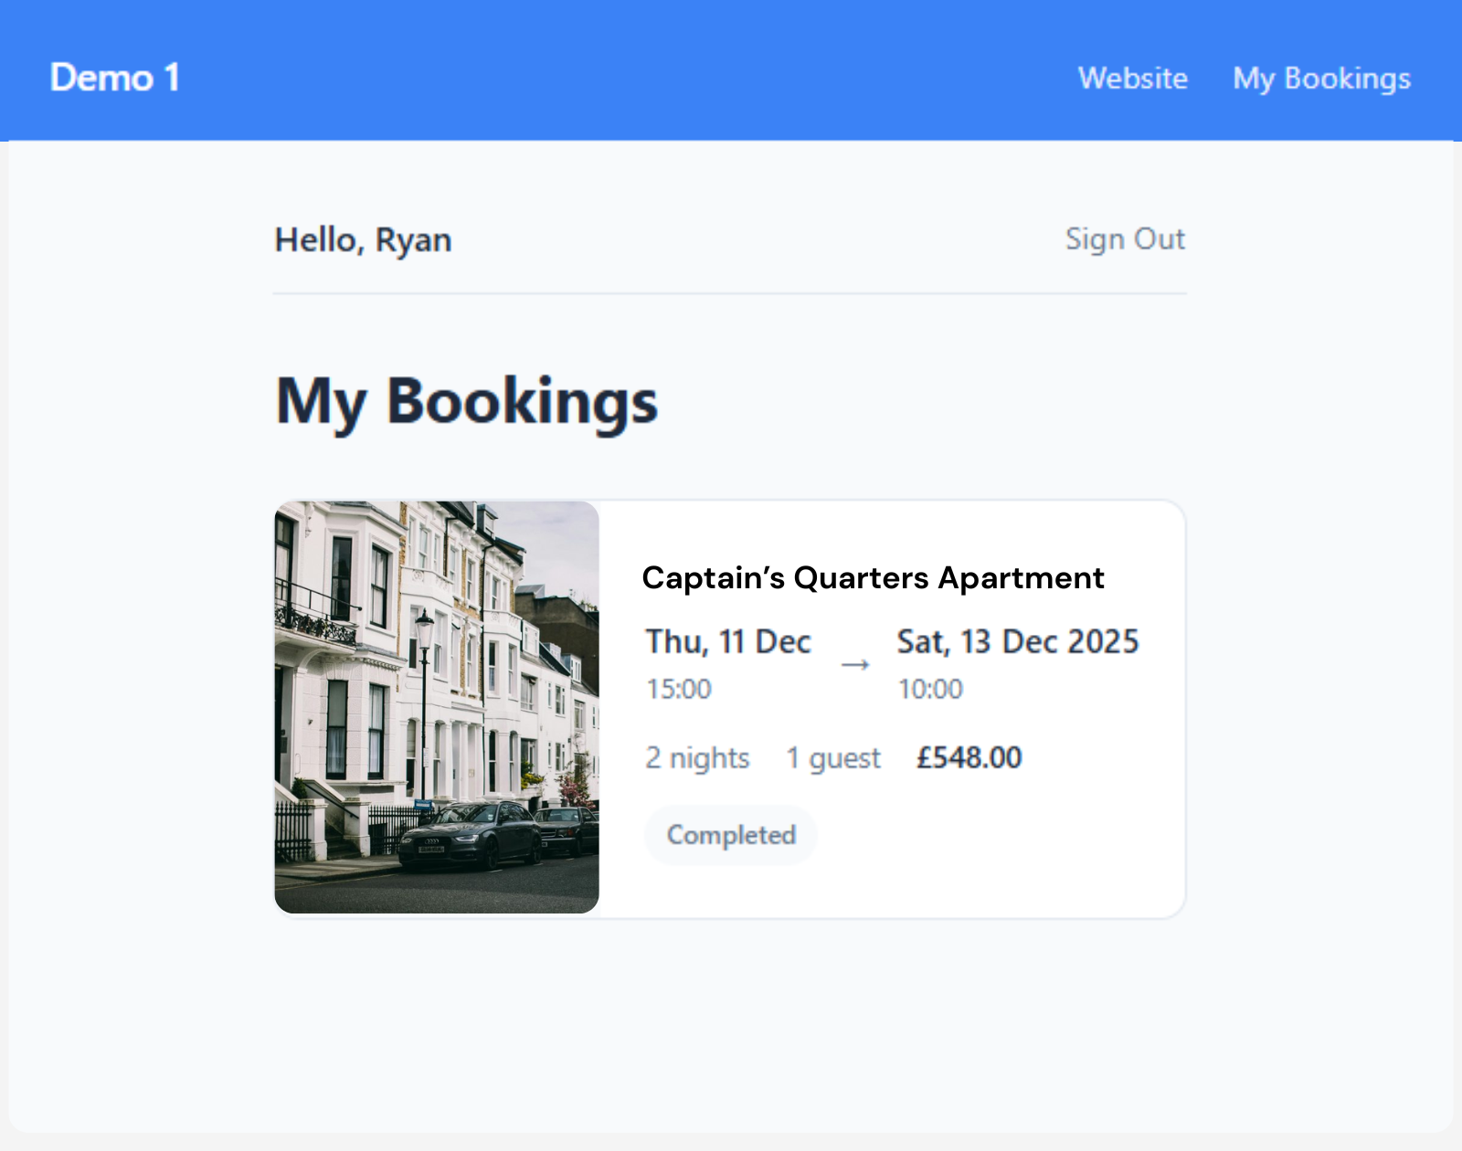Go to My Bookings in navigation bar
Screen dimensions: 1462x1151
point(1321,79)
